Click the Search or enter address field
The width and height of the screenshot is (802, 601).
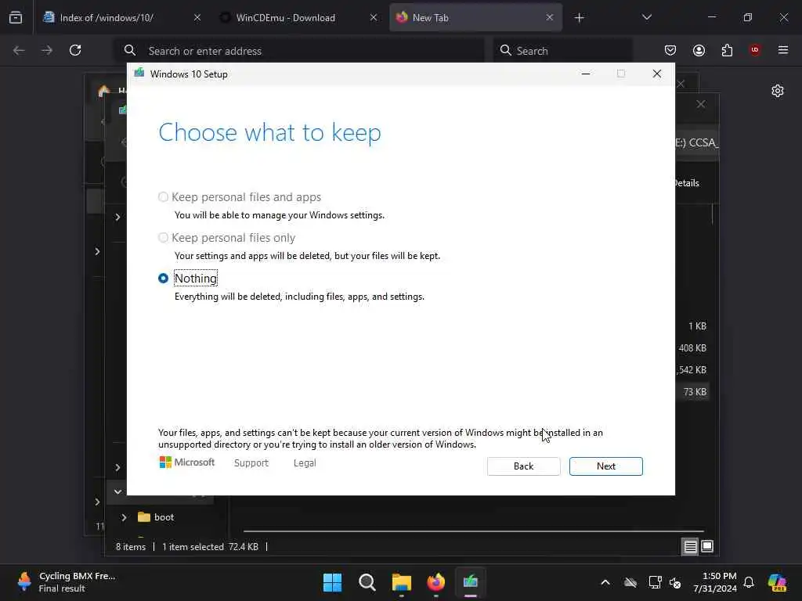pyautogui.click(x=299, y=51)
